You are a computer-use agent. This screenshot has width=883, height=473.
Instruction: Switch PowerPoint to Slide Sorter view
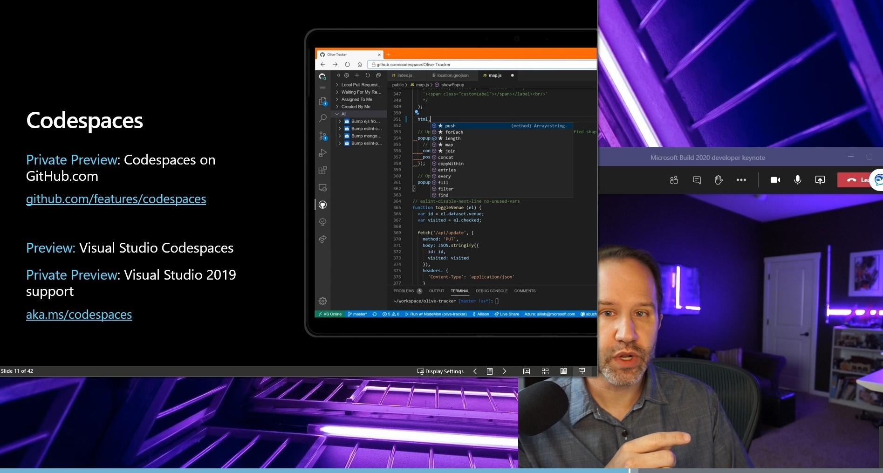point(545,371)
